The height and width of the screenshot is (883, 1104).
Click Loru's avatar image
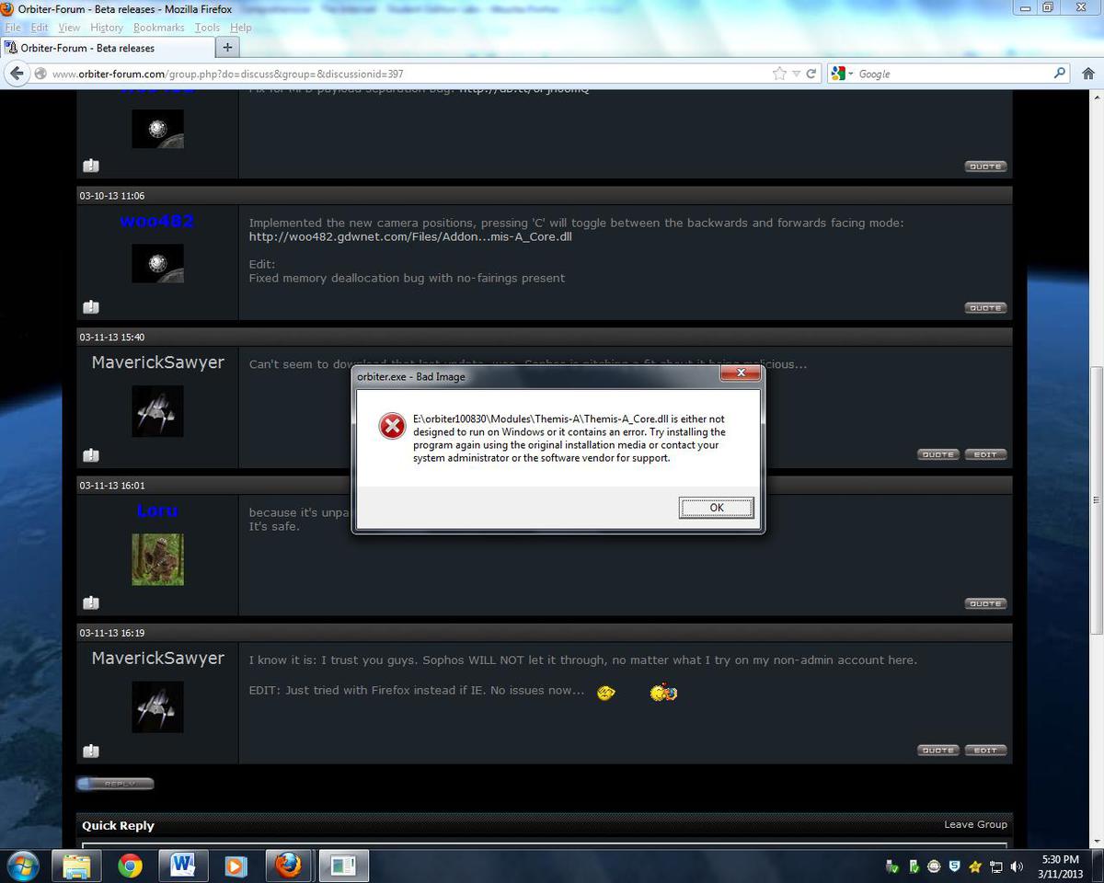(x=157, y=559)
